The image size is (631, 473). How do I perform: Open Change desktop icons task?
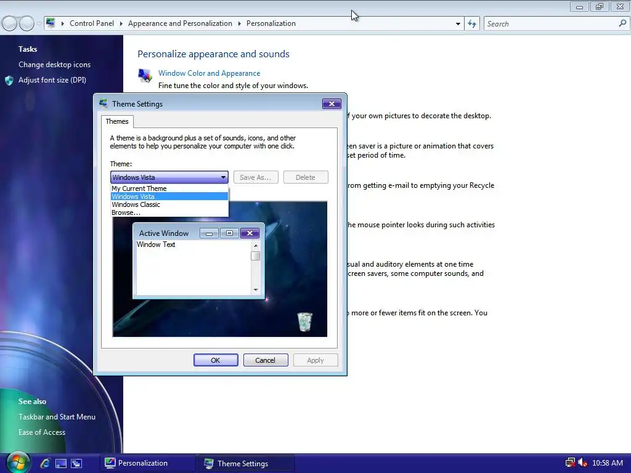tap(54, 65)
